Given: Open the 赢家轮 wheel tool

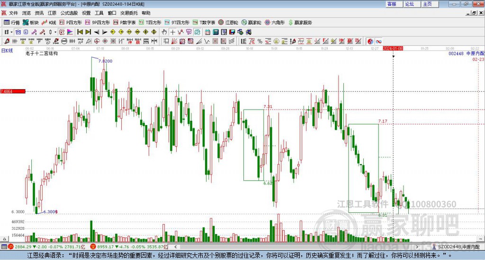Looking at the screenshot, I should point(251,23).
